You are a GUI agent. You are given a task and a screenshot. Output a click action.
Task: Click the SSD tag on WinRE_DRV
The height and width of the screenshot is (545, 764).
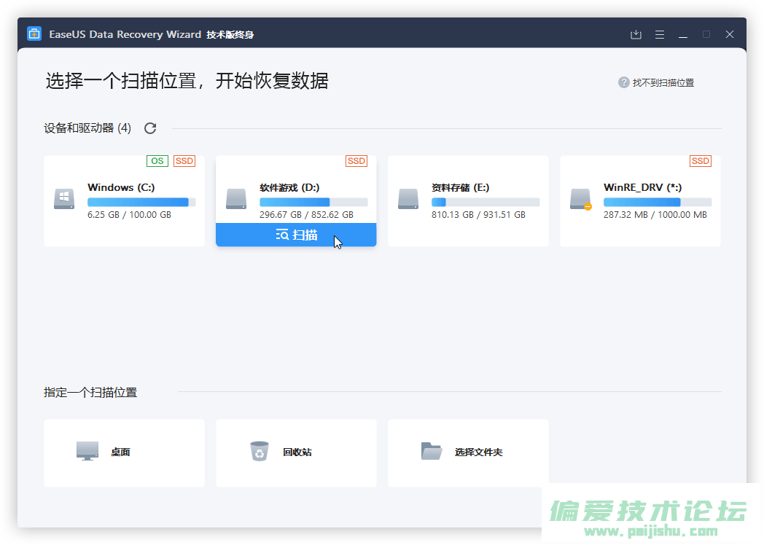(700, 161)
